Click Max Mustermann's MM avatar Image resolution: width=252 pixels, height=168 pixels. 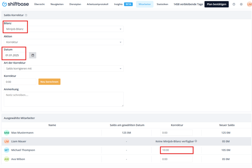point(7,133)
